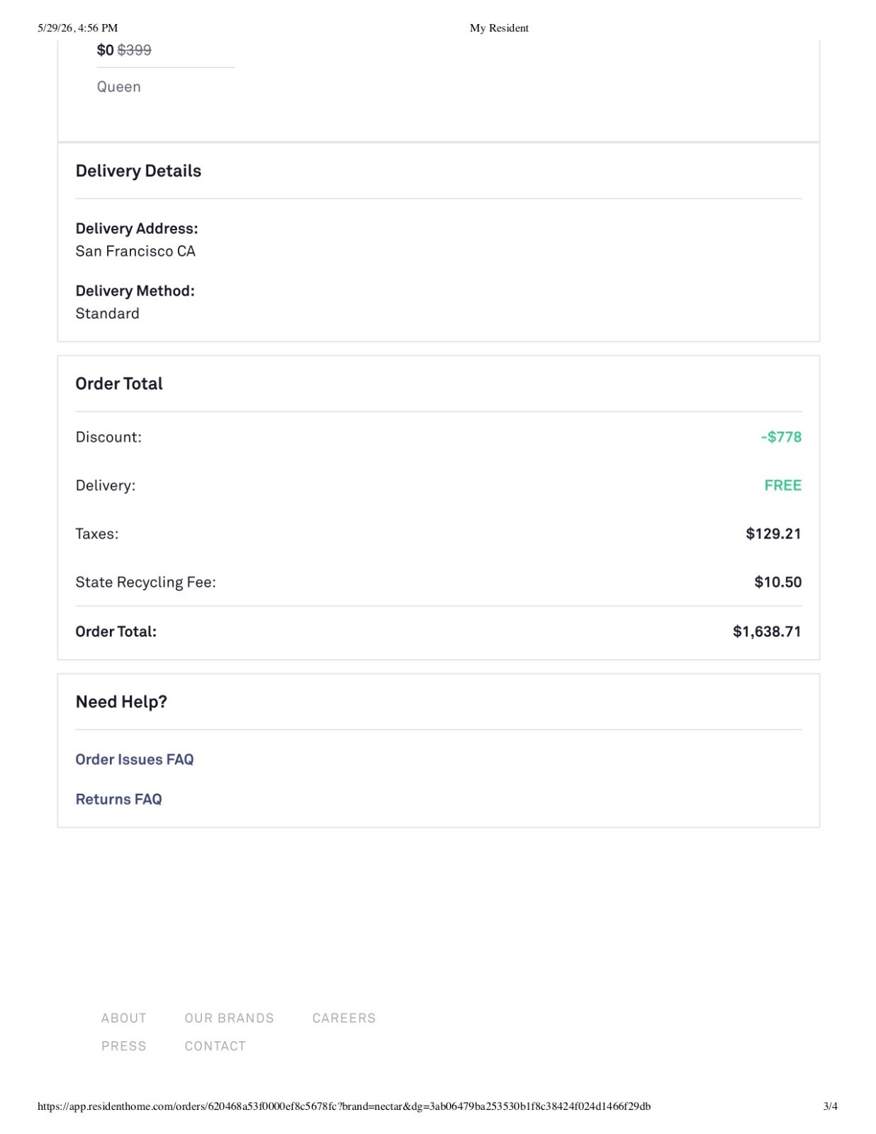Screen dimensions: 876x1134
Task: Click the residenthome order URL in footer
Action: 344,1106
